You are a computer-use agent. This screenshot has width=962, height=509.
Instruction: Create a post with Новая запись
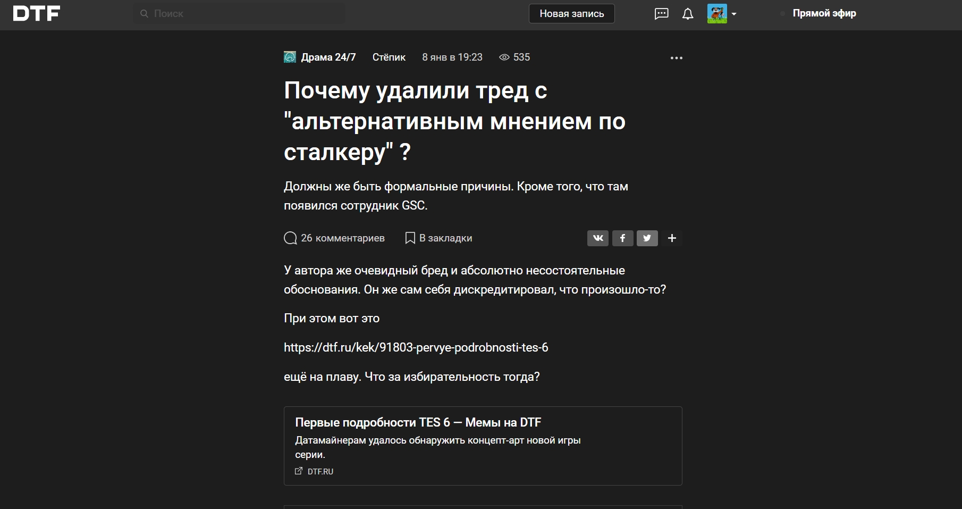572,14
